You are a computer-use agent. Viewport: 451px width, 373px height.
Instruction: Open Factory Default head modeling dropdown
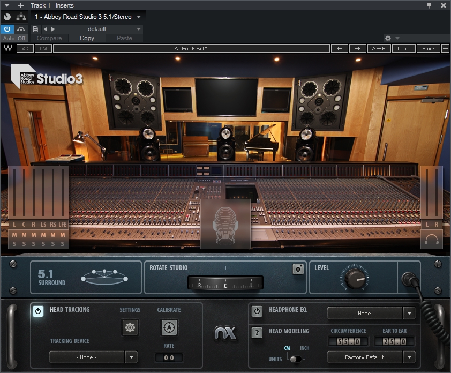click(x=409, y=357)
